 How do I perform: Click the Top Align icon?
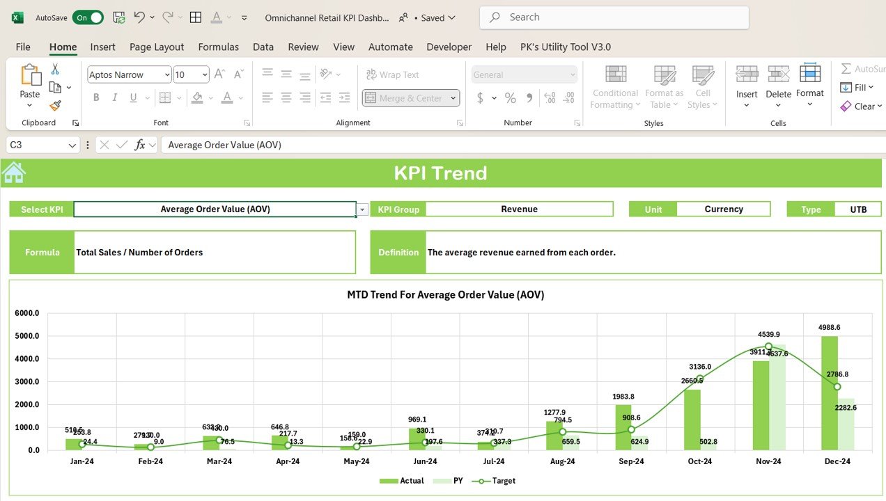click(x=267, y=74)
